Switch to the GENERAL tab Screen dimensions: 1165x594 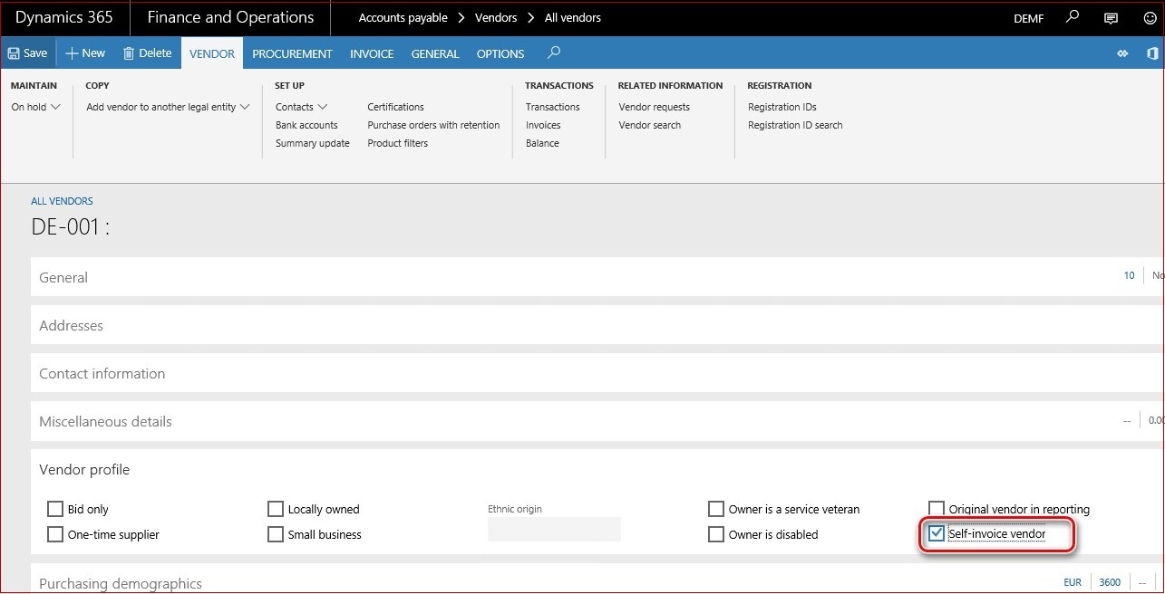[435, 53]
